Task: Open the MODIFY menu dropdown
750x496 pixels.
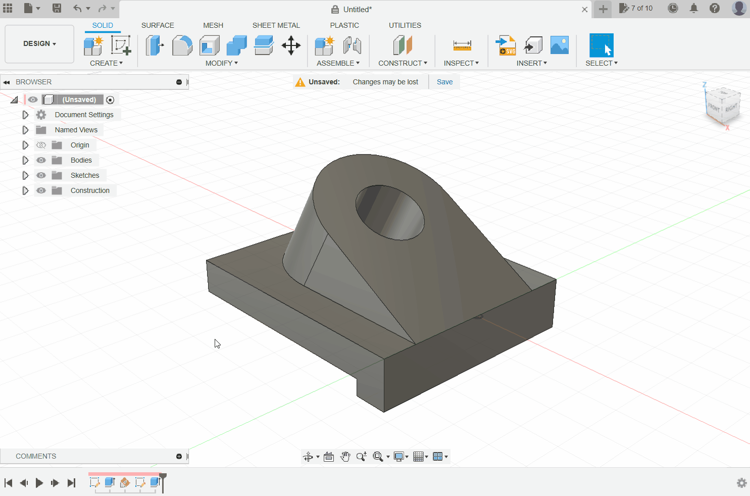Action: click(221, 63)
